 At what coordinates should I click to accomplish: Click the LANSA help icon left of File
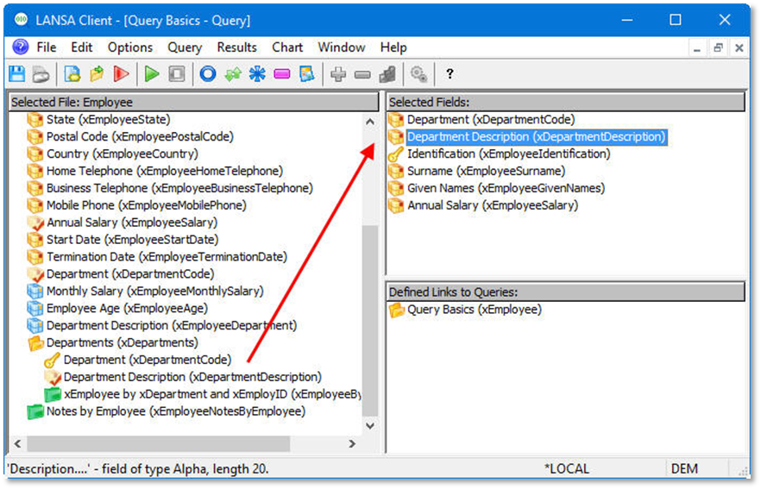click(21, 47)
